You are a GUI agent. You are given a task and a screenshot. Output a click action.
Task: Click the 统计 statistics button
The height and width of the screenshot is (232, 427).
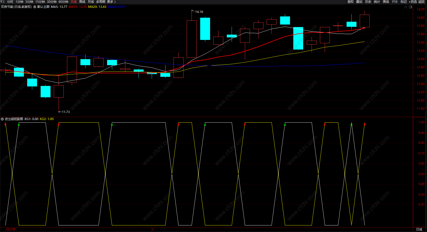tap(377, 2)
